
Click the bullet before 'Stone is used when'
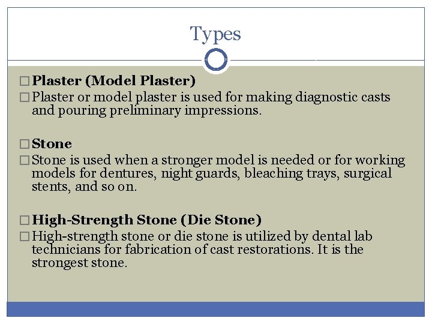(25, 160)
